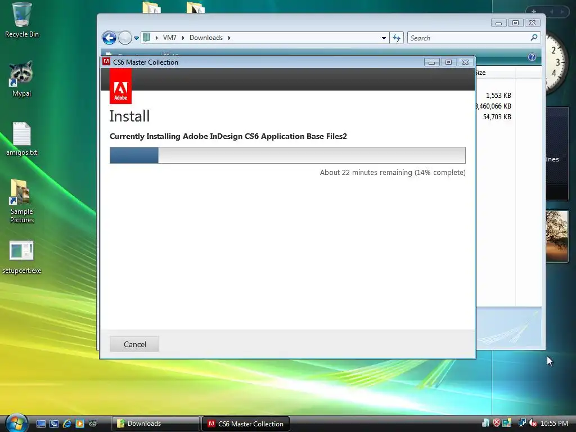Open Explorer Help question mark icon

coord(532,57)
